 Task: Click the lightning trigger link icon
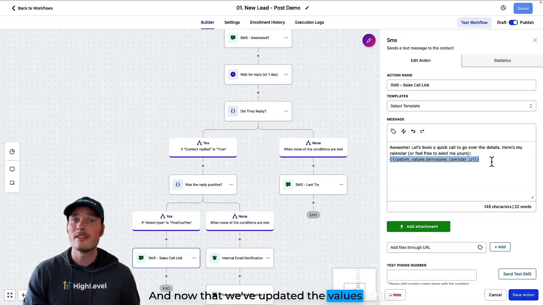[x=404, y=131]
